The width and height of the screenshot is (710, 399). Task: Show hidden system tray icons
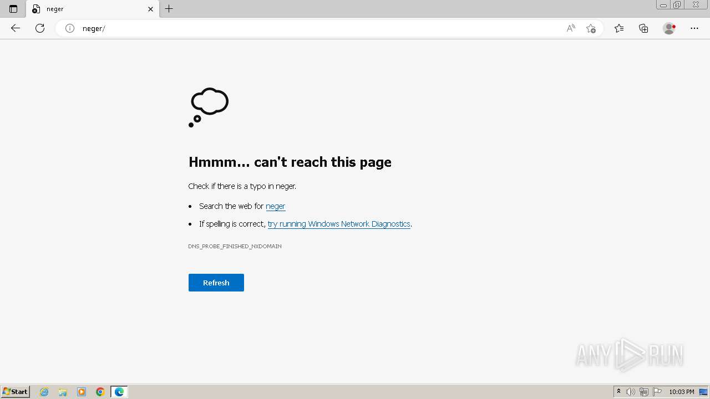click(618, 392)
